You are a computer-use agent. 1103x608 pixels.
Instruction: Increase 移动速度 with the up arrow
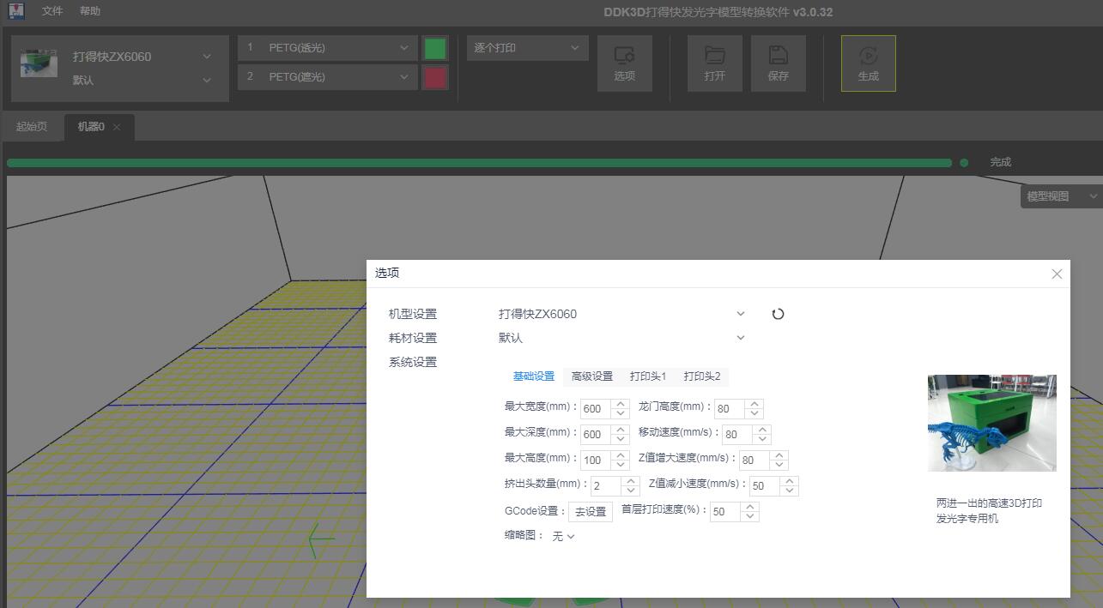762,430
